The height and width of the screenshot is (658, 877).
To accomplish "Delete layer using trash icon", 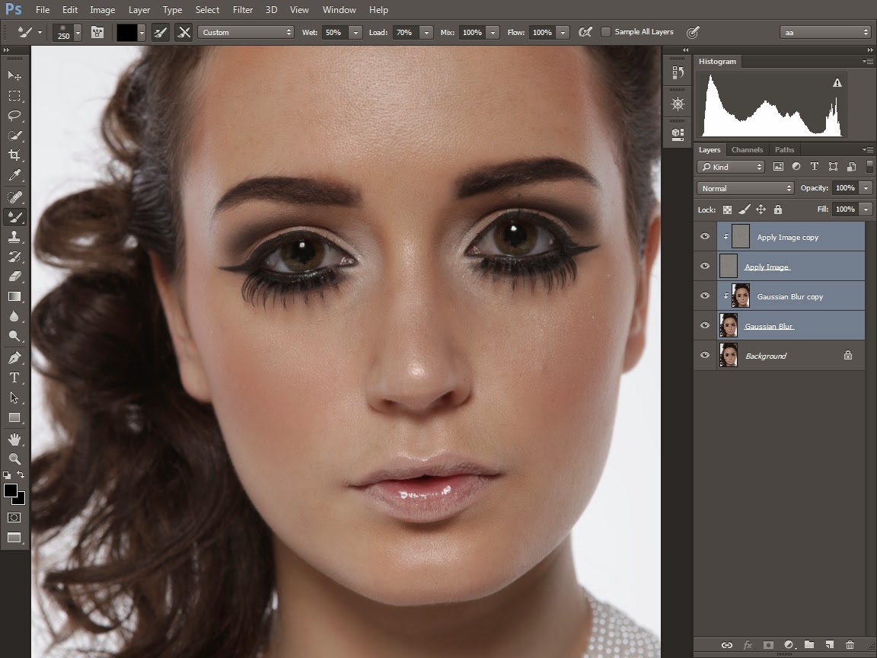I will [x=850, y=645].
